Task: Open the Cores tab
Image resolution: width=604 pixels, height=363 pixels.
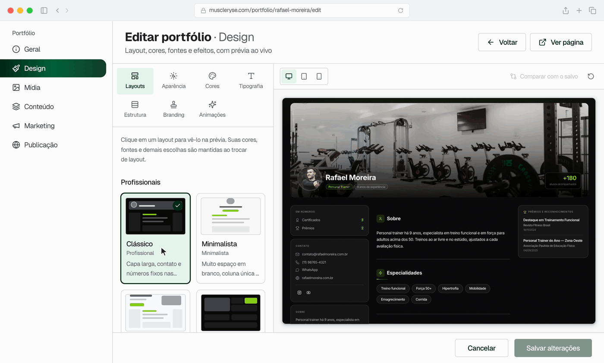Action: (212, 81)
